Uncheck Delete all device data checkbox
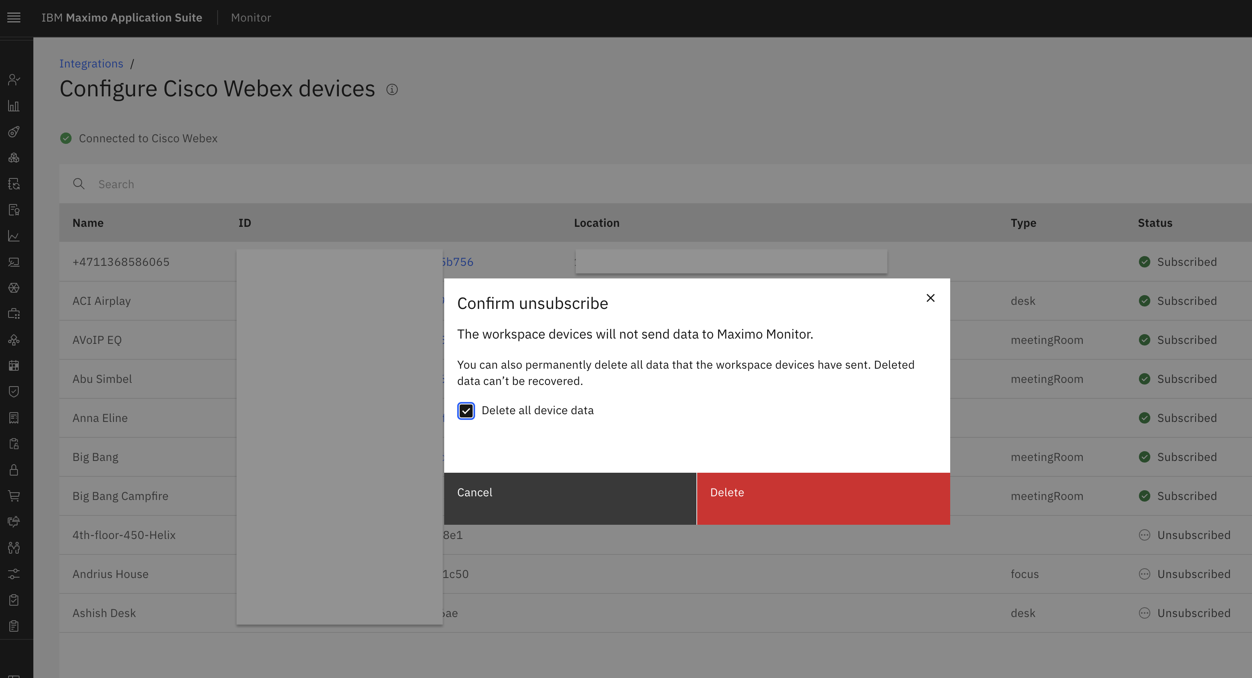The image size is (1252, 678). pyautogui.click(x=466, y=411)
